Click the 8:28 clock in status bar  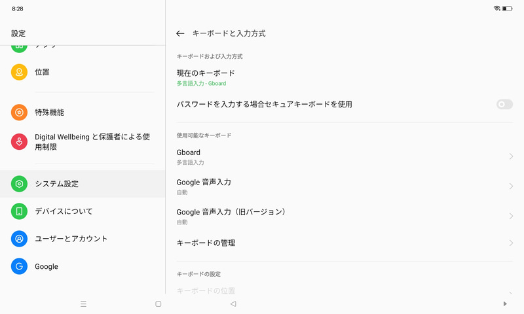[18, 9]
